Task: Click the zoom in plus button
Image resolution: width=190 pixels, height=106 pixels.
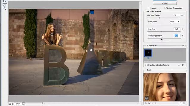Action: coord(12,104)
